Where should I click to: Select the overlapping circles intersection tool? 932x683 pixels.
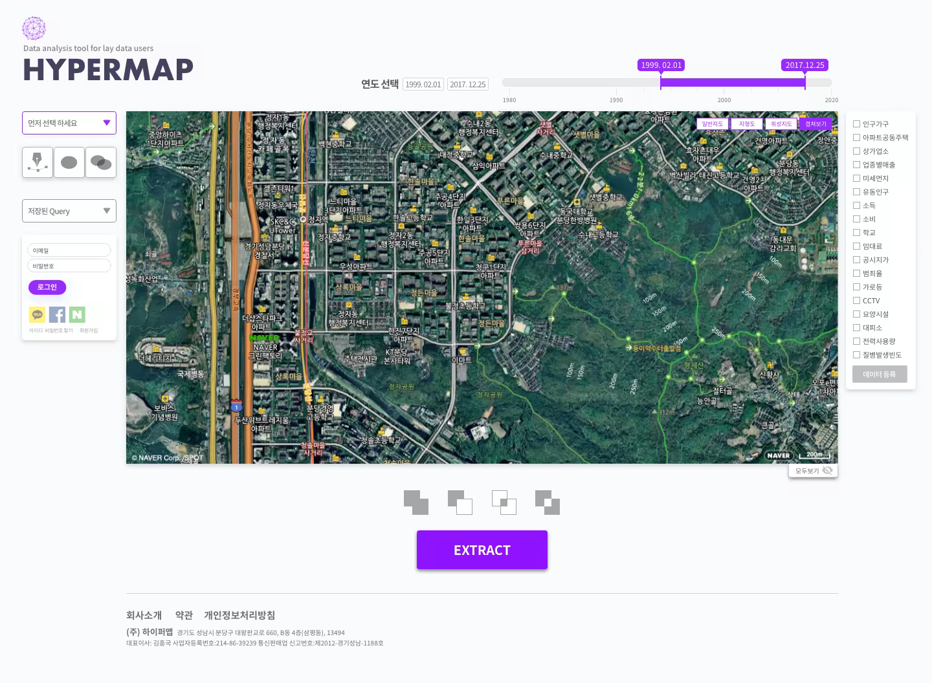[100, 162]
